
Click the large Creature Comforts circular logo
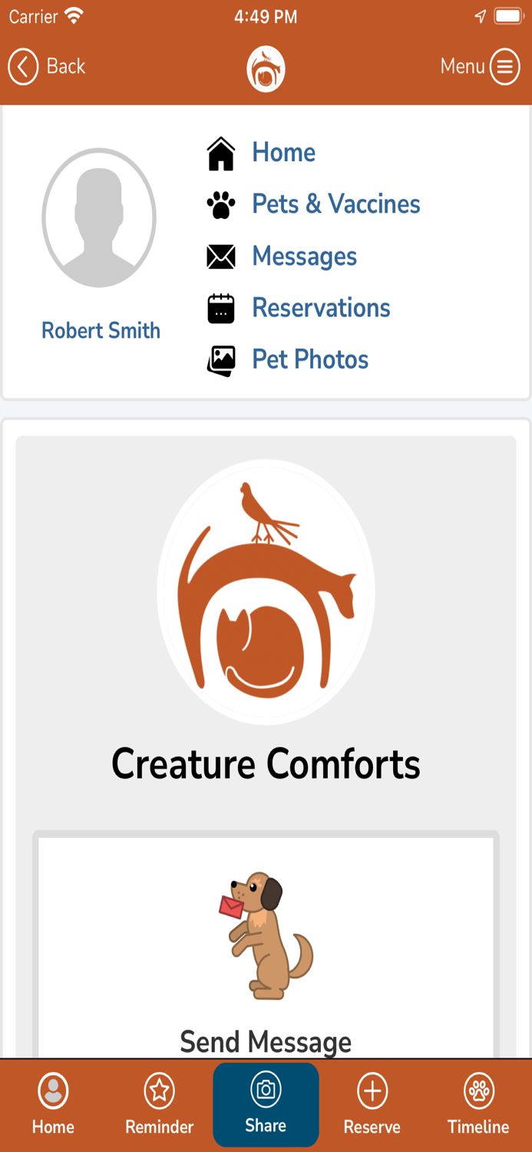click(x=266, y=591)
